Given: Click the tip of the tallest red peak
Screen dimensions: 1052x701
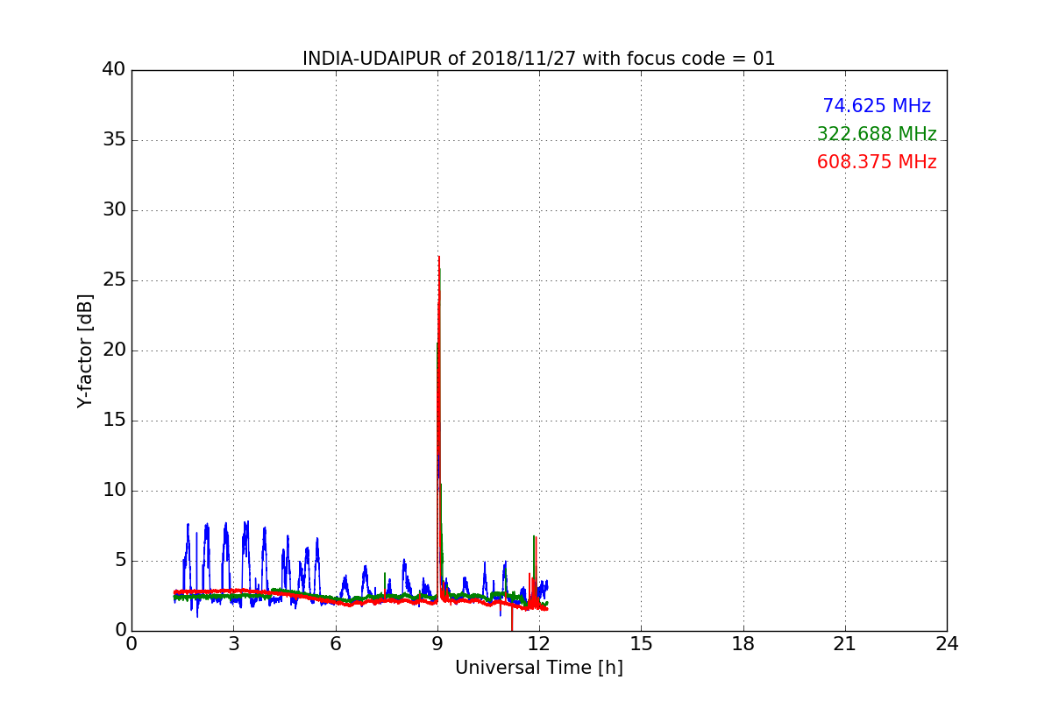Looking at the screenshot, I should point(438,258).
